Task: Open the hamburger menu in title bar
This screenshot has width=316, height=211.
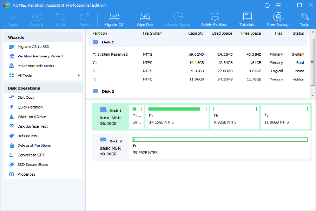Action: click(278, 5)
